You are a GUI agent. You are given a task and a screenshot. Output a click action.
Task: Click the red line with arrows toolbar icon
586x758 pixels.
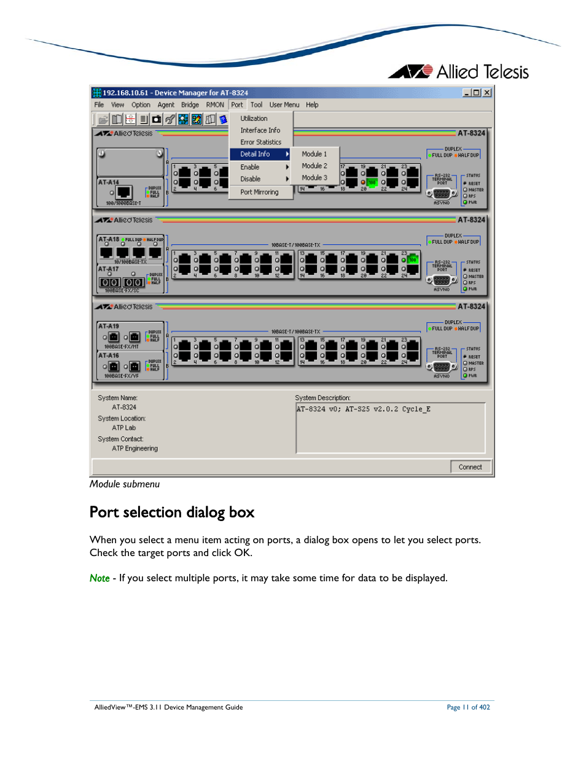pyautogui.click(x=130, y=119)
